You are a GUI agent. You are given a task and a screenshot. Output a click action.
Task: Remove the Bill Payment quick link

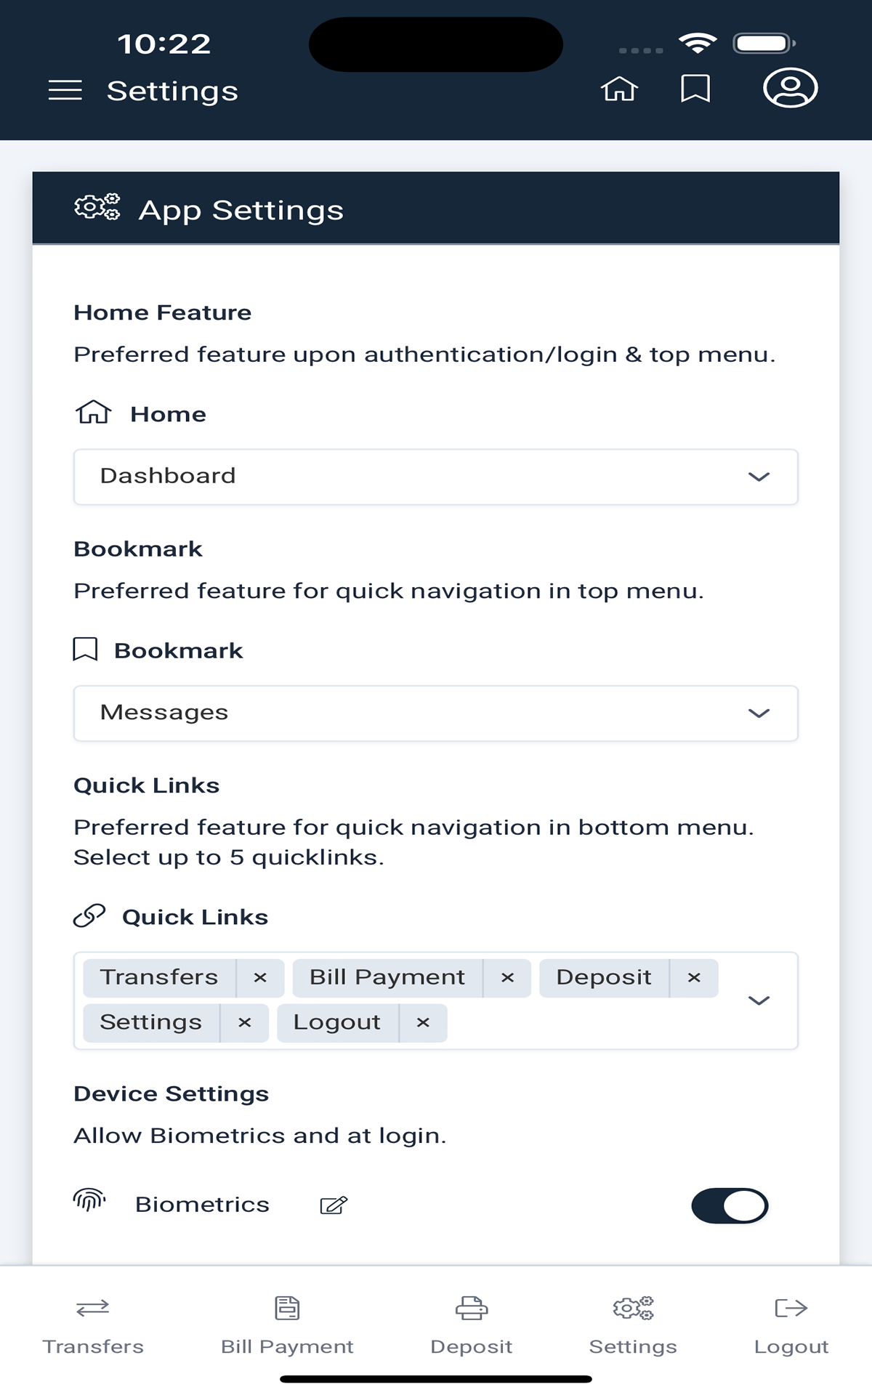507,978
